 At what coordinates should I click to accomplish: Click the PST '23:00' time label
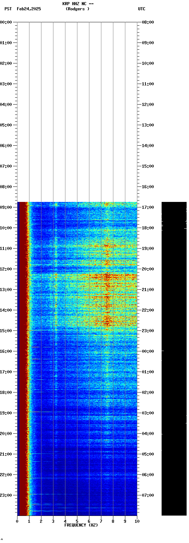point(6,495)
